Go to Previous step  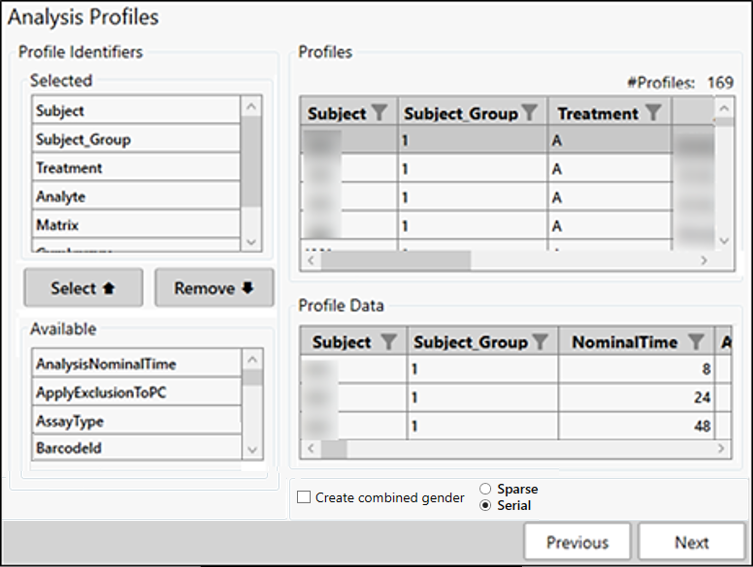[577, 542]
